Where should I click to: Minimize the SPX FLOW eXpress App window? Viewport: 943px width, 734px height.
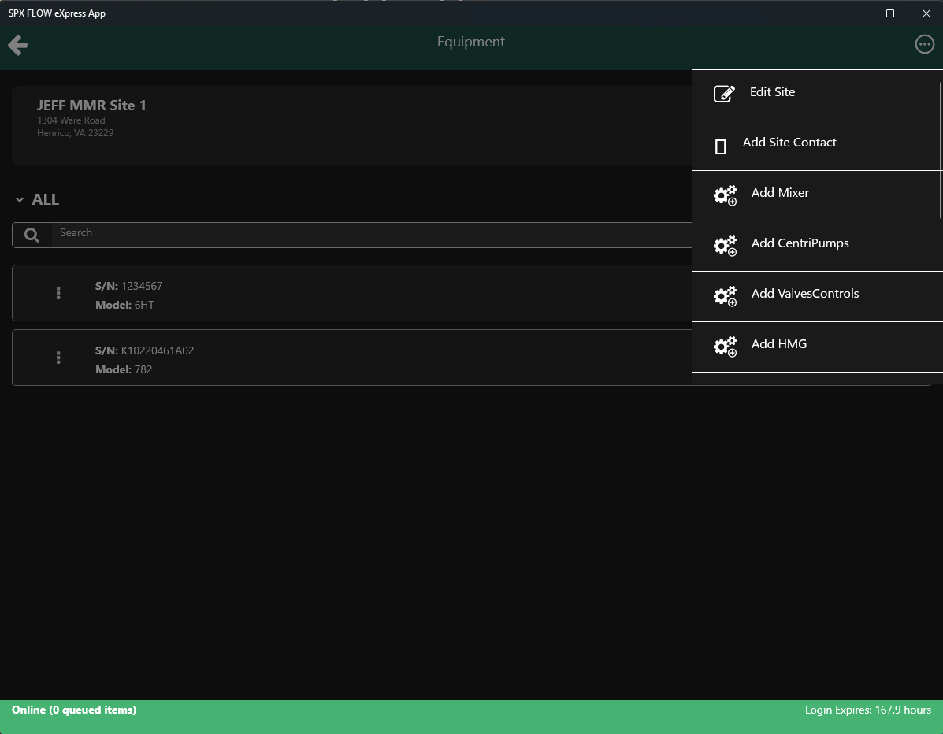point(854,13)
